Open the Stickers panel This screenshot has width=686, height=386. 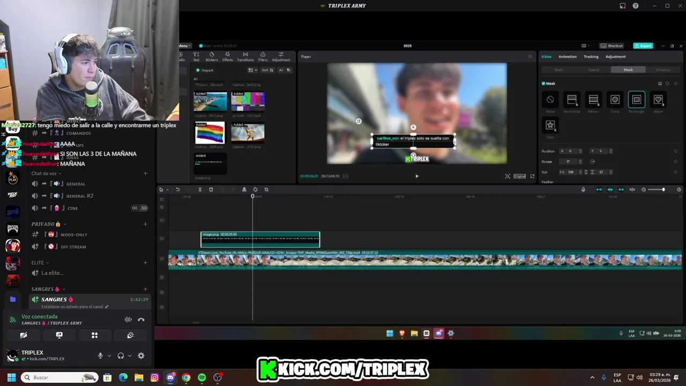coord(212,56)
